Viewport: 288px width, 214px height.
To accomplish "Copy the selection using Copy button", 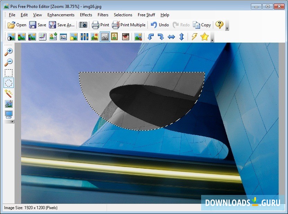I will point(202,25).
